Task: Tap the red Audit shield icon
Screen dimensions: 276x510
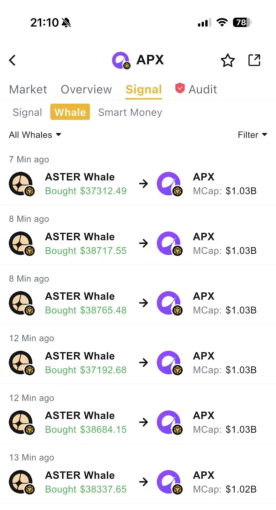Action: tap(180, 88)
